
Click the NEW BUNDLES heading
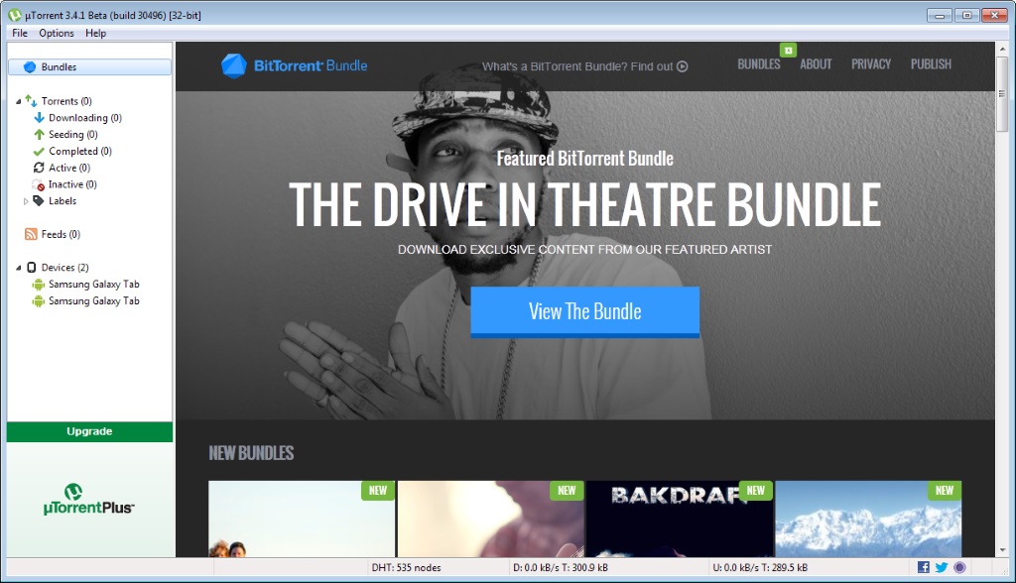(251, 453)
